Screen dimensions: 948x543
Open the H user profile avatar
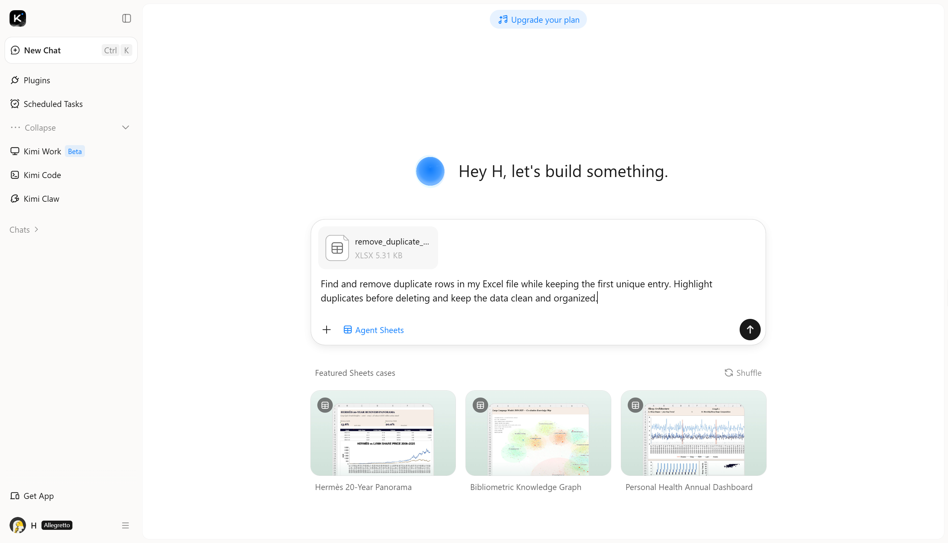point(17,525)
